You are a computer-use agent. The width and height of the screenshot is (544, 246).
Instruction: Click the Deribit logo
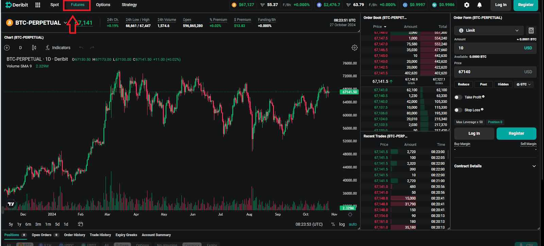[x=17, y=5]
